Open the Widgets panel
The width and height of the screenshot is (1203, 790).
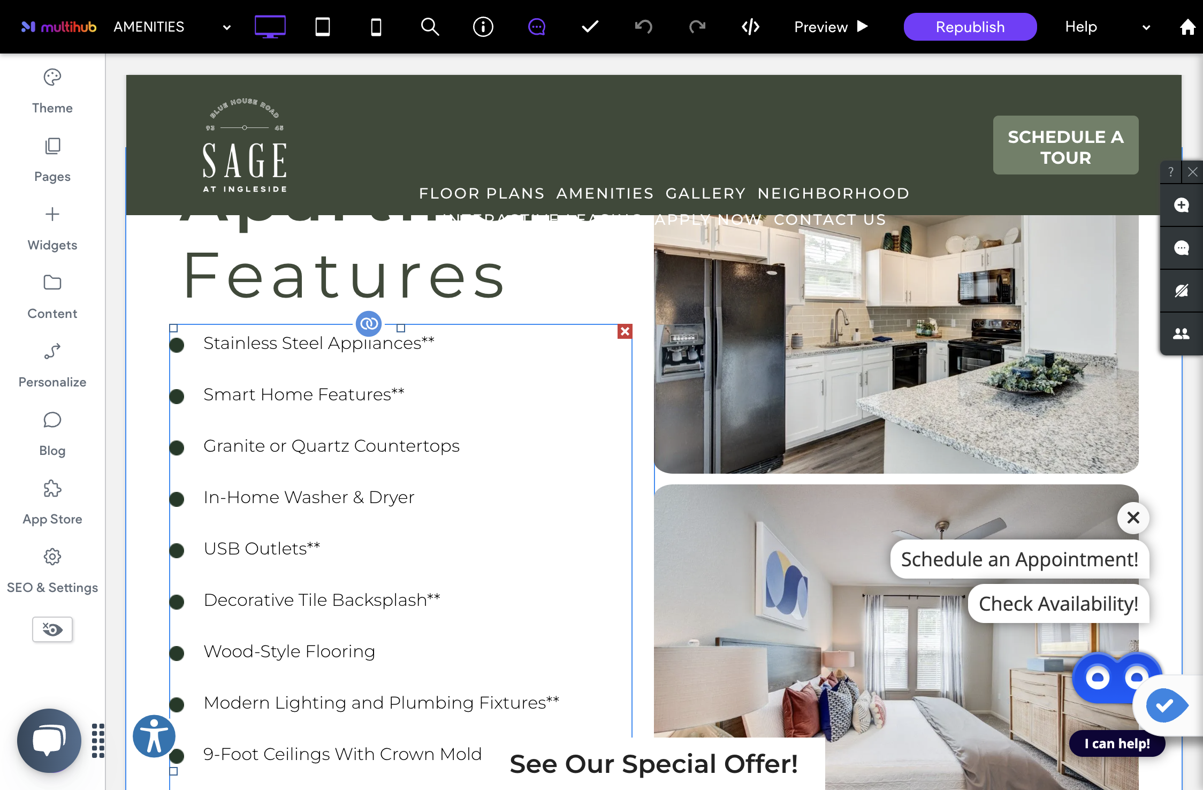(x=52, y=229)
